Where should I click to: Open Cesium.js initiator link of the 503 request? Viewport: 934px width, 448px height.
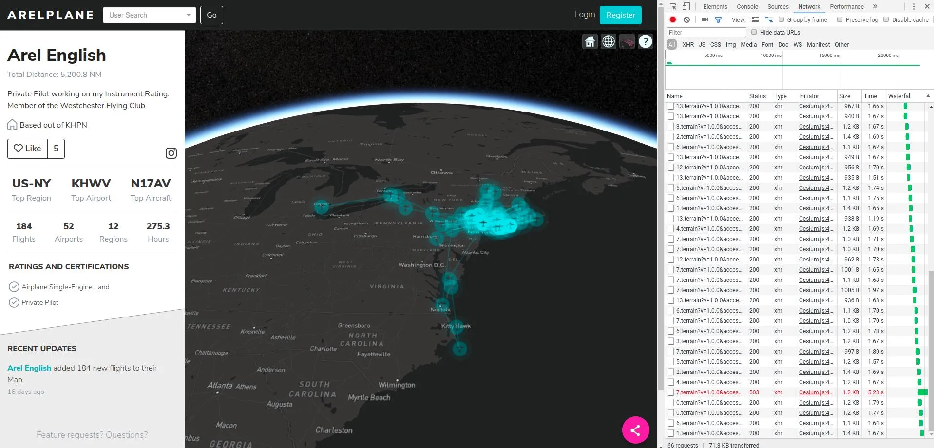tap(816, 392)
